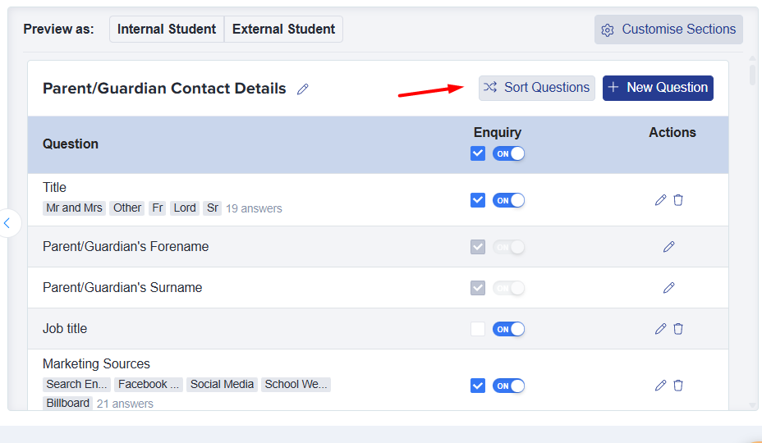Open Customise Sections

tap(668, 30)
